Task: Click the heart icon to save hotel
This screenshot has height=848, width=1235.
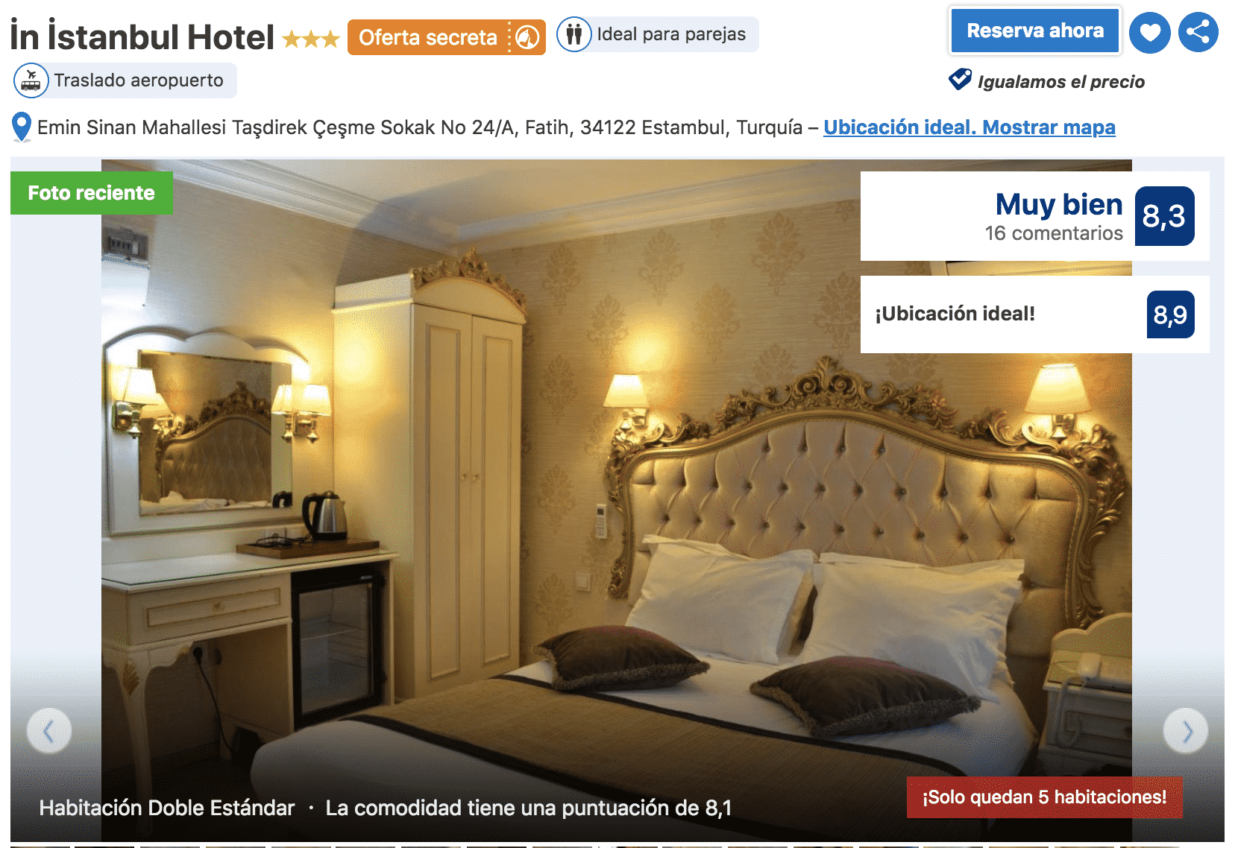Action: tap(1149, 33)
